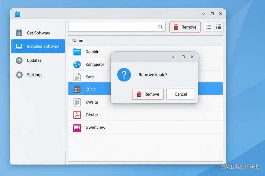
Task: Click the main window's chevron-down button
Action: (x=204, y=14)
